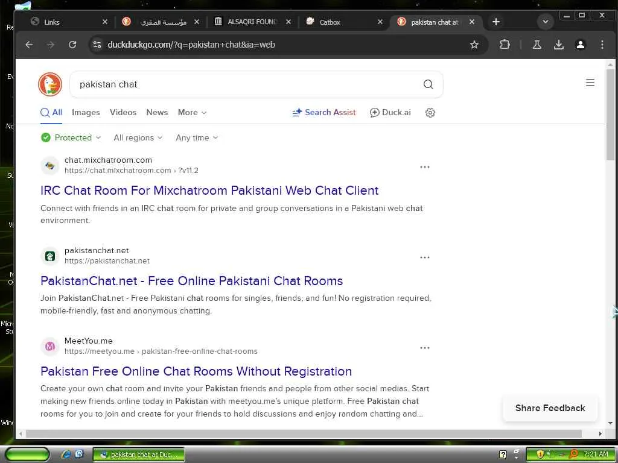Click the vertical page scrollbar thumb
The width and height of the screenshot is (618, 463).
coord(610,114)
